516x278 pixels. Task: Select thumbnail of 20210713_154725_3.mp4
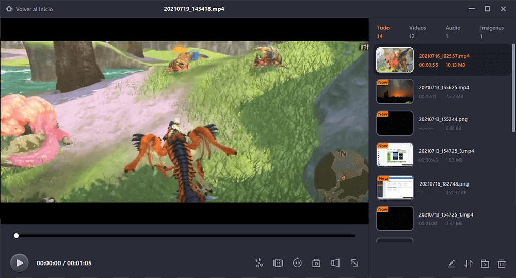point(395,155)
